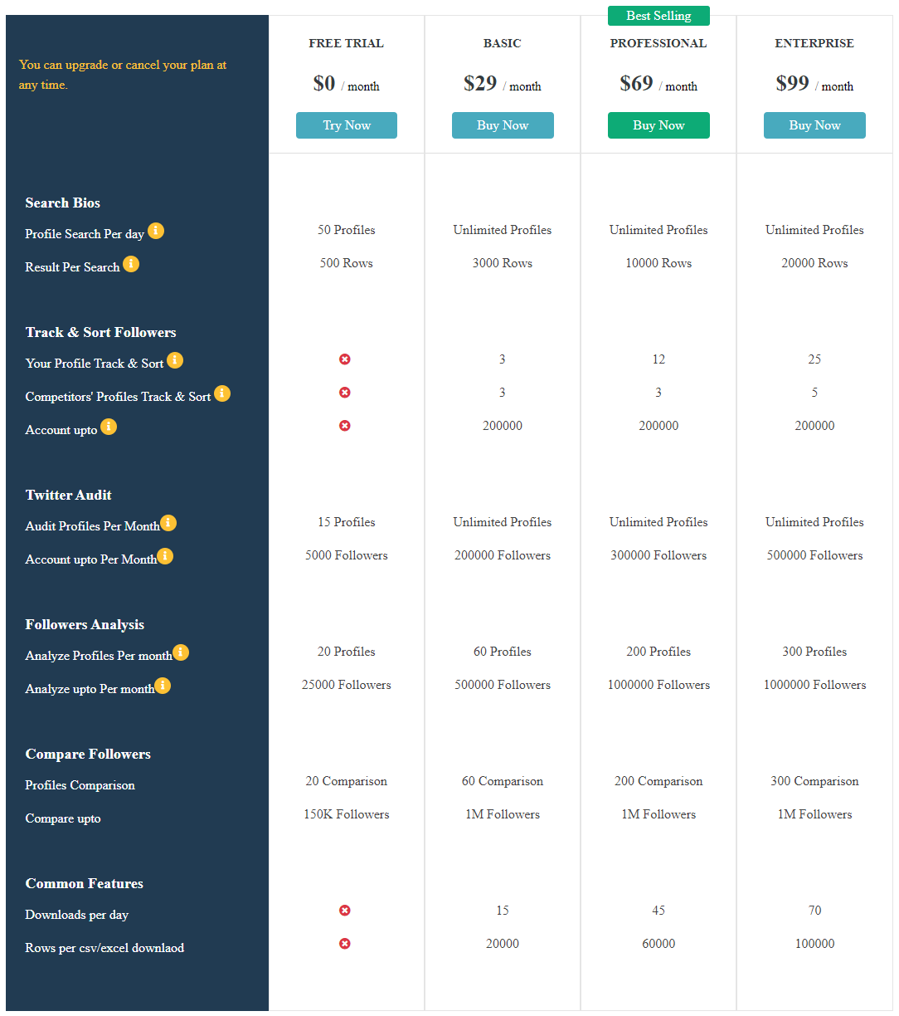Viewport: 899px width, 1016px height.
Task: Click info icon beside Account upto
Action: click(109, 427)
